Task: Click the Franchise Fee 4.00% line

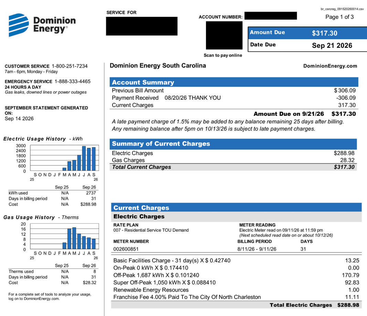Action: 236,297
